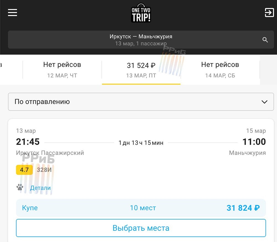Click the sort dropdown chevron arrow

(264, 102)
